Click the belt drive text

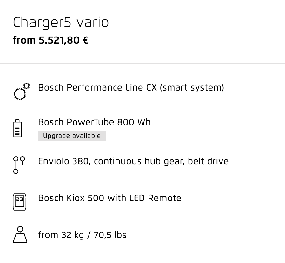pos(208,161)
